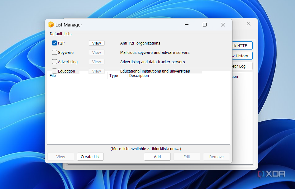Close the background PeerBlock window
Image resolution: width=295 pixels, height=189 pixels.
click(x=249, y=24)
